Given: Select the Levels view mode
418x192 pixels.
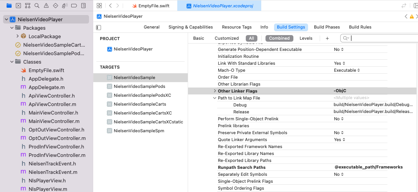Looking at the screenshot, I should 306,38.
